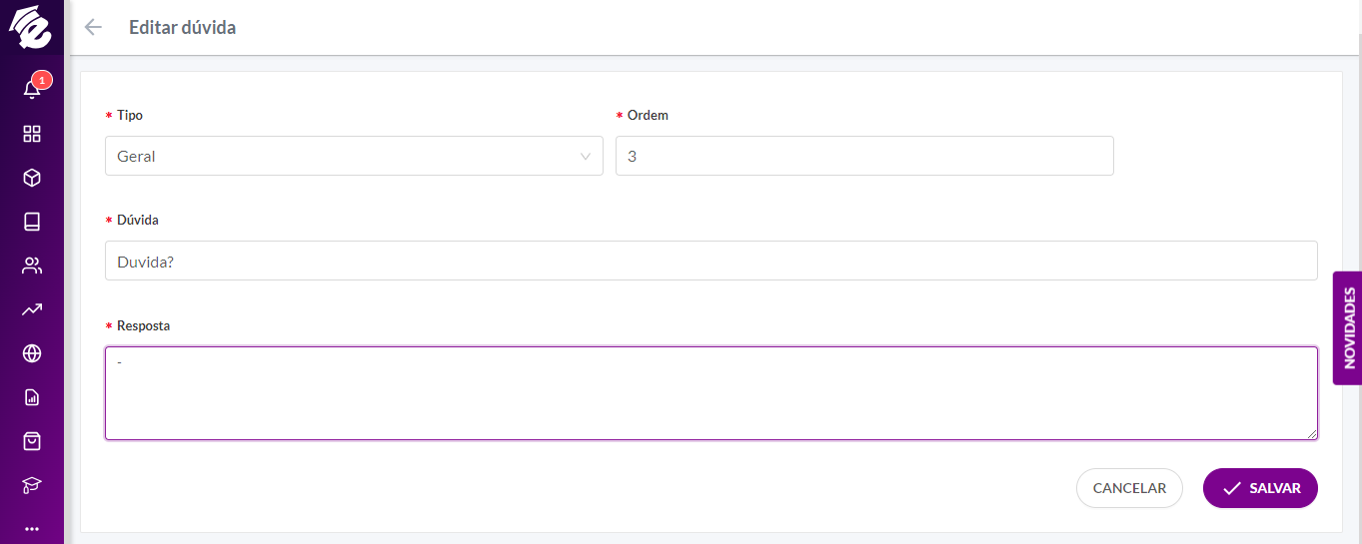Click inside the Resposta text area

click(711, 393)
